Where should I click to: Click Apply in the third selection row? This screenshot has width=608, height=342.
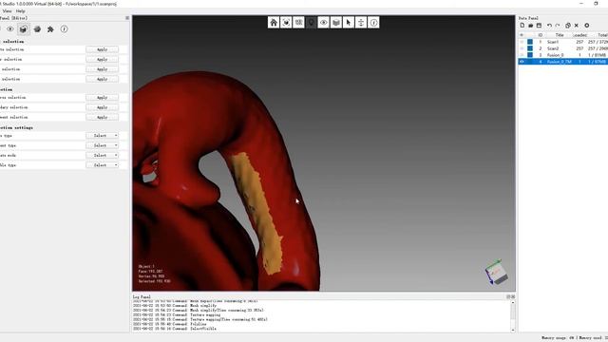[x=103, y=69]
